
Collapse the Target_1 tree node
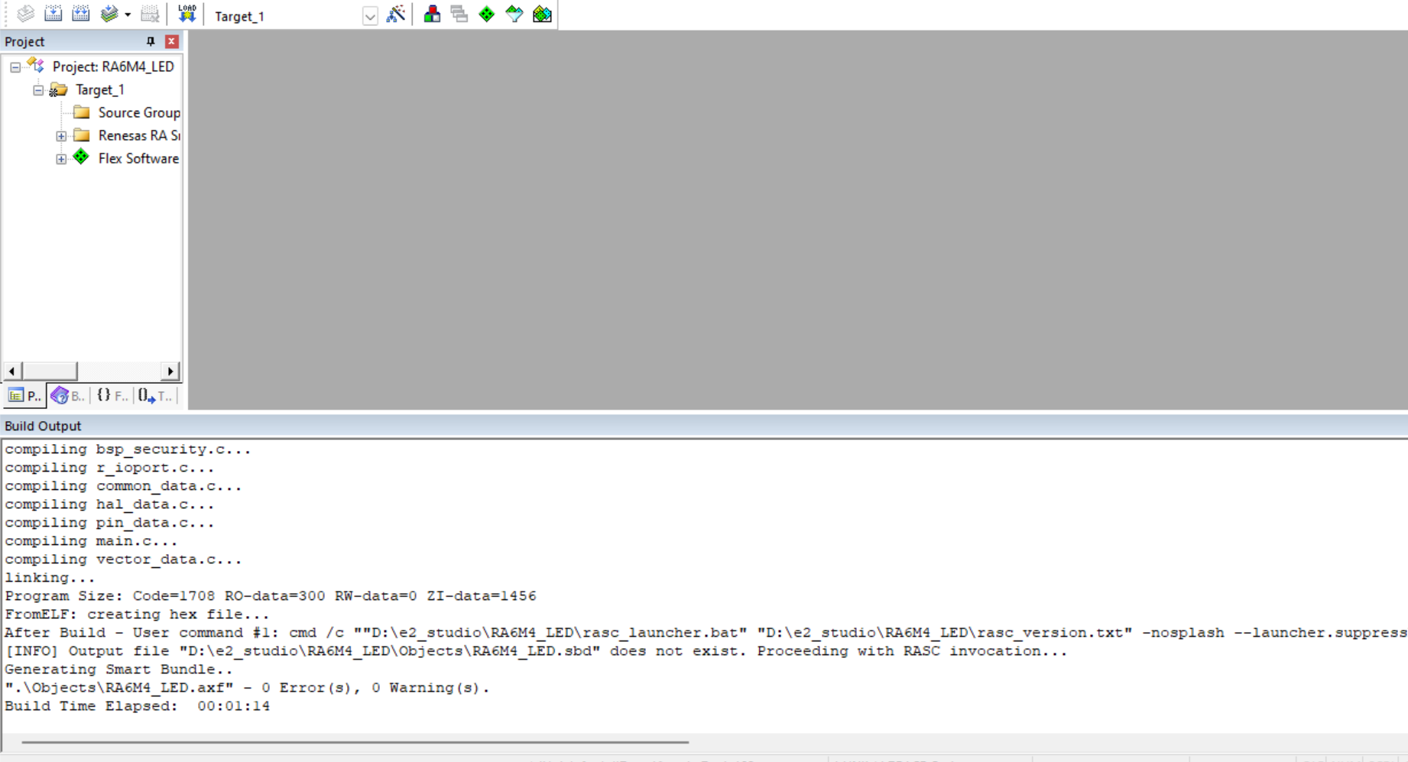click(x=38, y=90)
